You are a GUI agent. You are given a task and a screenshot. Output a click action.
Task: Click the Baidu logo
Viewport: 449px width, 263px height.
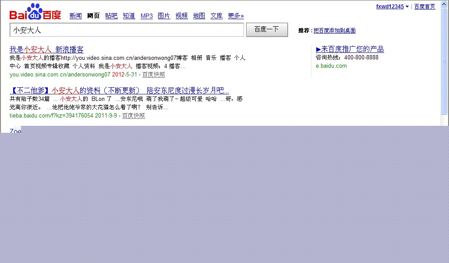35,12
